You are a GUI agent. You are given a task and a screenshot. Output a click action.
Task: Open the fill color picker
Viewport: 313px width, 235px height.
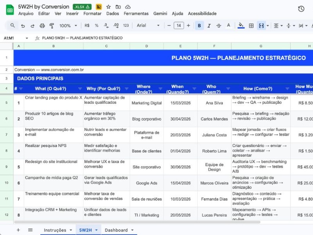coord(241,26)
